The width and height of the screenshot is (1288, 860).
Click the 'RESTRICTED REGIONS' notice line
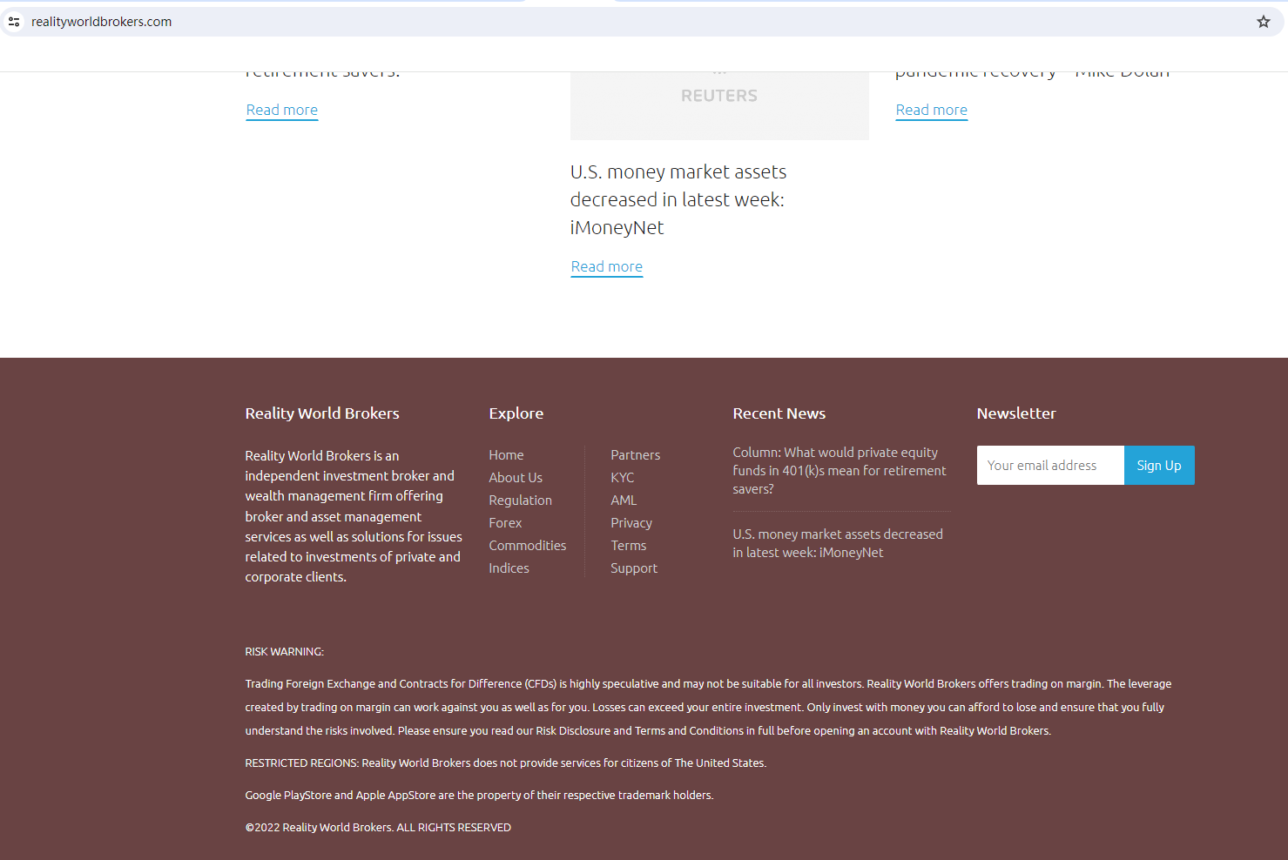coord(506,763)
